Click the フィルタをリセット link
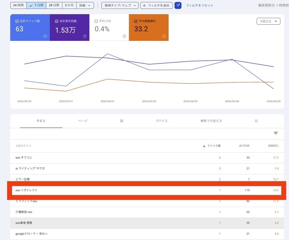The image size is (289, 240). pyautogui.click(x=199, y=6)
